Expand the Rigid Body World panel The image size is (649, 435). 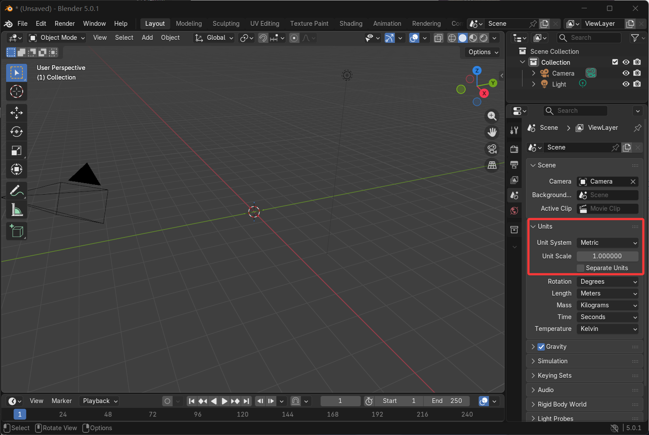point(562,404)
